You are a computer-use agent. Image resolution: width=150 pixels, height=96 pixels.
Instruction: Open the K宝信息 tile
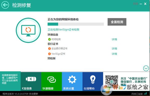coord(31,81)
